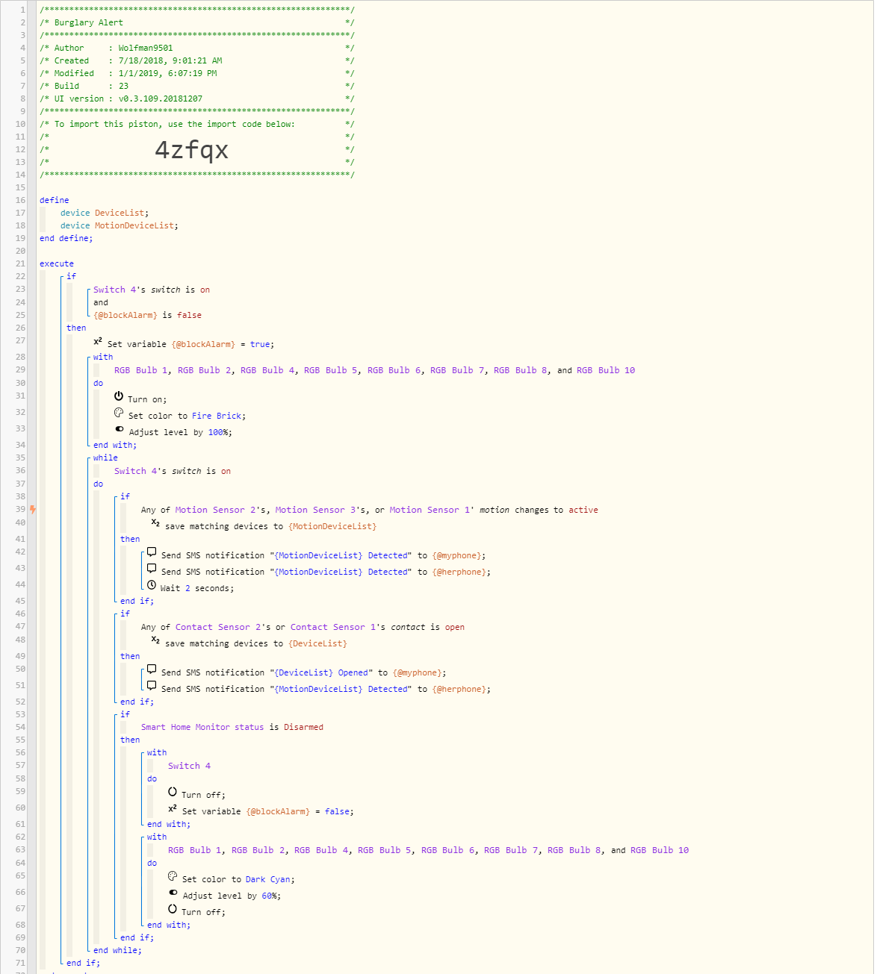
Task: Click the SMS icon for MotionDeviceList to myphone
Action: tap(152, 552)
